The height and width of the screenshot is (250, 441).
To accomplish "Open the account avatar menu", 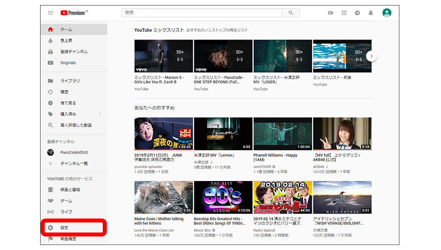I will (387, 12).
